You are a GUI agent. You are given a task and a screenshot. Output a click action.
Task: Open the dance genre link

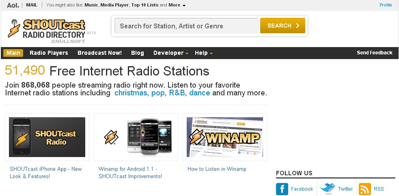tap(200, 93)
